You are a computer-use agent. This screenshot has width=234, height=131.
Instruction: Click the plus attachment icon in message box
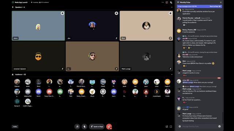coord(180,126)
